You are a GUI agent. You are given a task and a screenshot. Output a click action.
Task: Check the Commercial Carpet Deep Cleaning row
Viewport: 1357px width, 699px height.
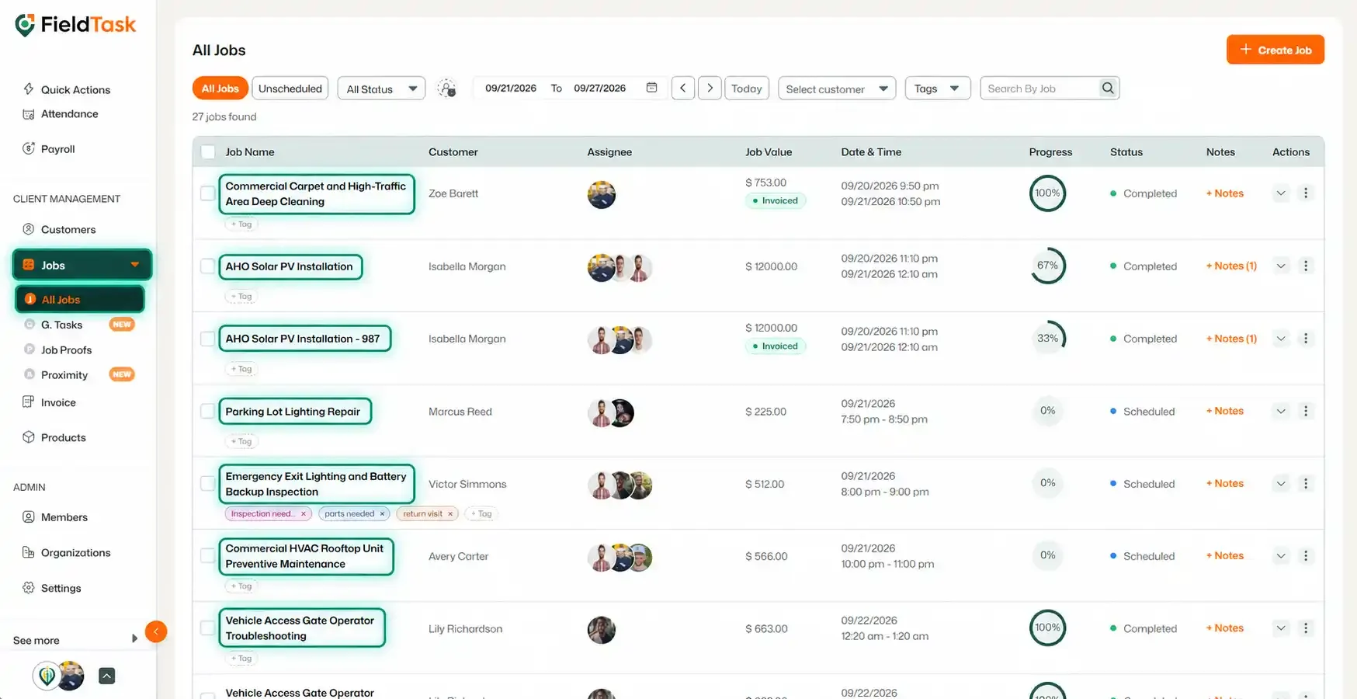[x=208, y=193]
